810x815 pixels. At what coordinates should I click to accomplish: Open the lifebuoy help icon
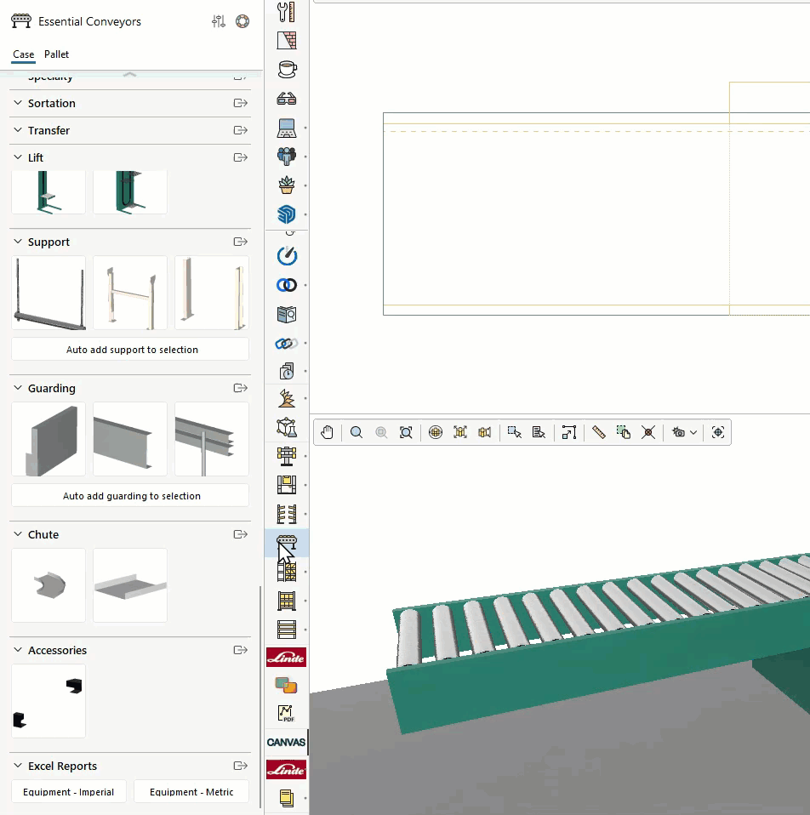coord(242,21)
